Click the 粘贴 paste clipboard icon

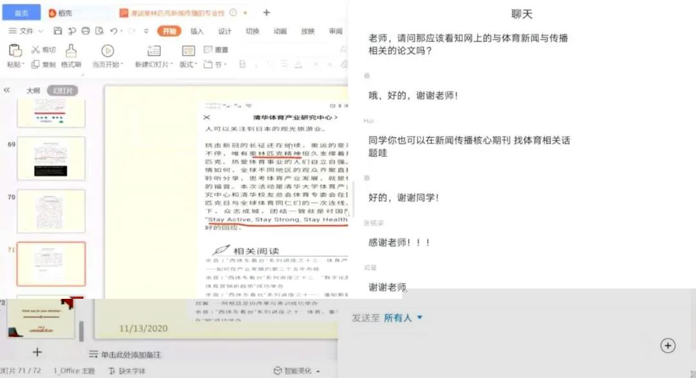15,50
